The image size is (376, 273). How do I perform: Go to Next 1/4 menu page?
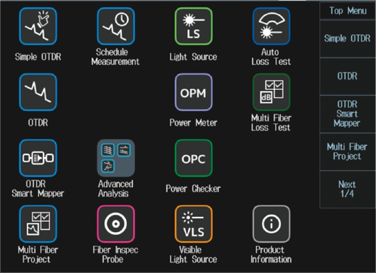coord(348,189)
